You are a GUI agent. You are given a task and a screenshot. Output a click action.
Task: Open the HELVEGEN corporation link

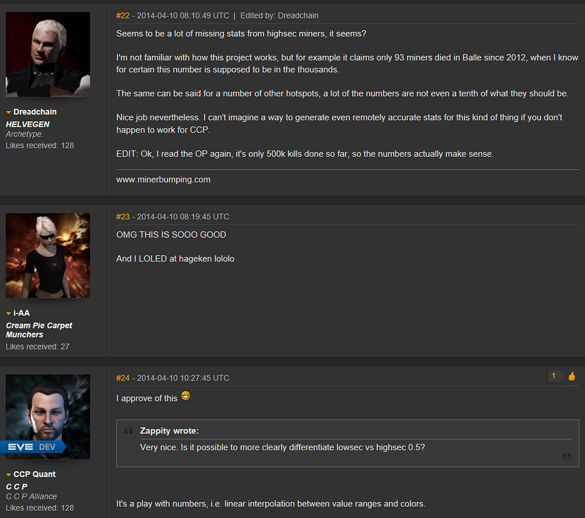tap(27, 124)
